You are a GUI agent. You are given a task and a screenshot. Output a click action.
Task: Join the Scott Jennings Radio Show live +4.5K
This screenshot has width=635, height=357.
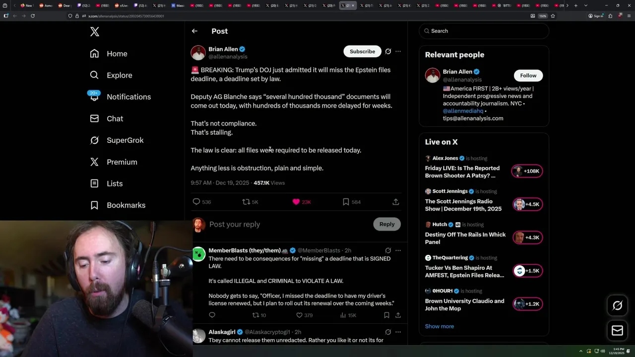(x=527, y=204)
